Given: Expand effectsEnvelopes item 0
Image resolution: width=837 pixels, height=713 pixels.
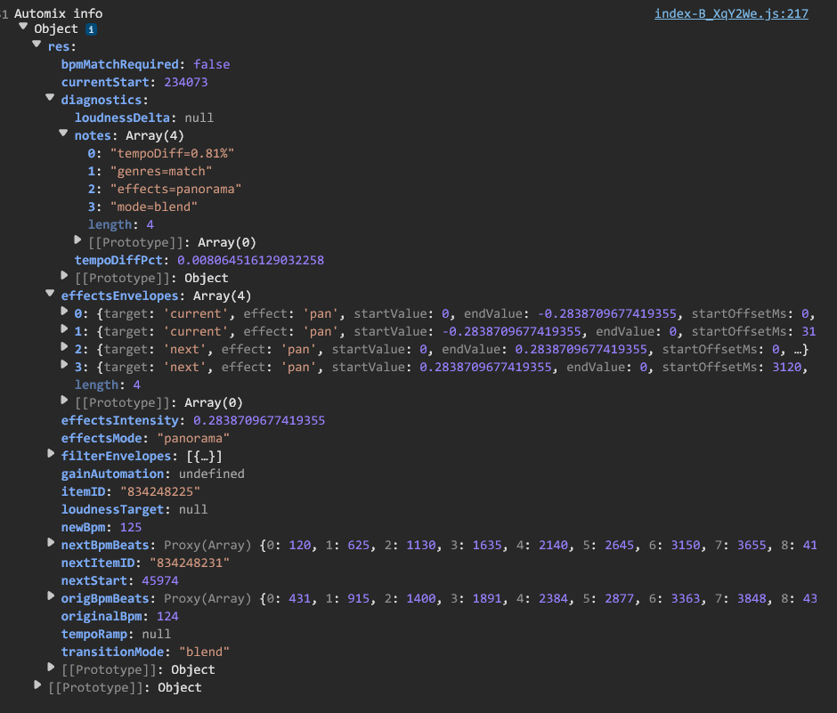Looking at the screenshot, I should 64,312.
